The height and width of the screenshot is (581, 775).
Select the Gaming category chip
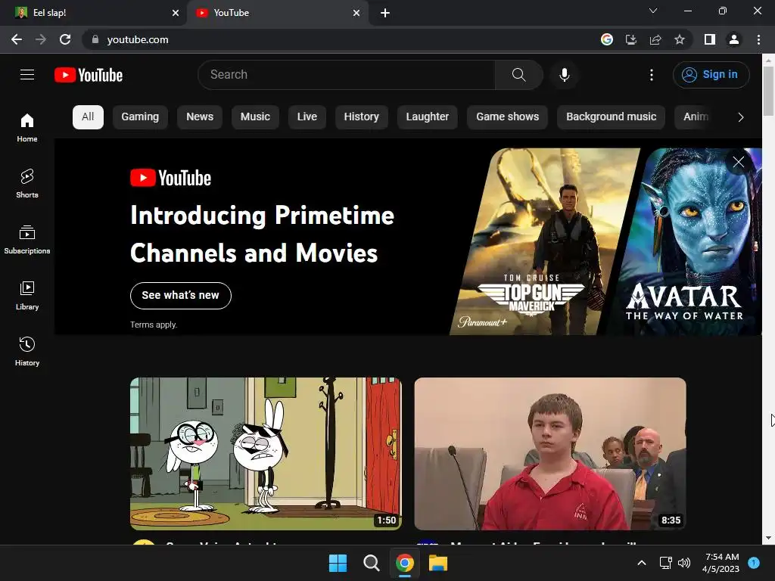[x=140, y=117]
